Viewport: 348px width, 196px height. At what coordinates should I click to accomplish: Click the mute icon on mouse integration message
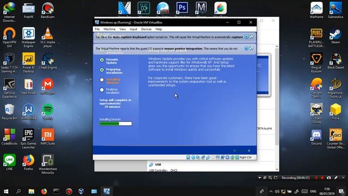point(251,48)
